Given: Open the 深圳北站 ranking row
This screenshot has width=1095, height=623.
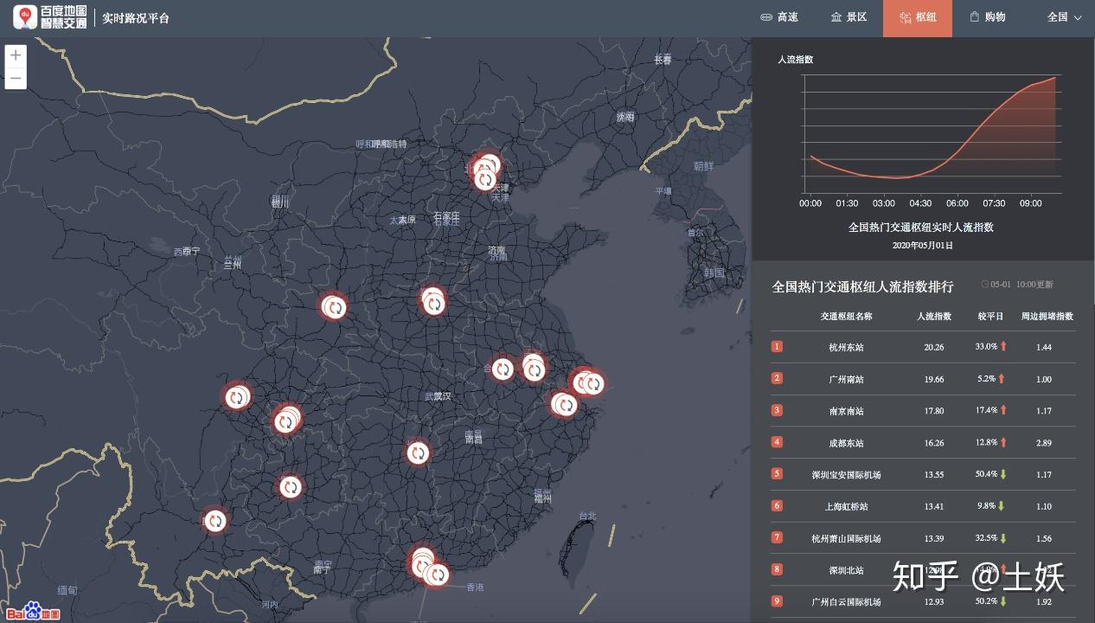Looking at the screenshot, I should tap(924, 569).
